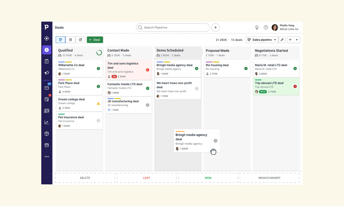Click Dream college deal warning triangle
This screenshot has height=206, width=344.
coord(98,103)
